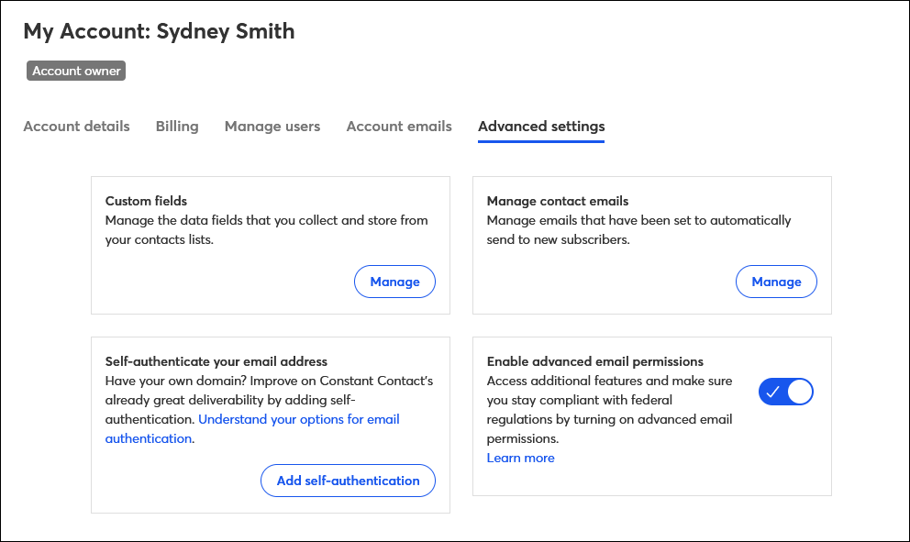The image size is (910, 542).
Task: Click the Account owner badge
Action: [76, 71]
